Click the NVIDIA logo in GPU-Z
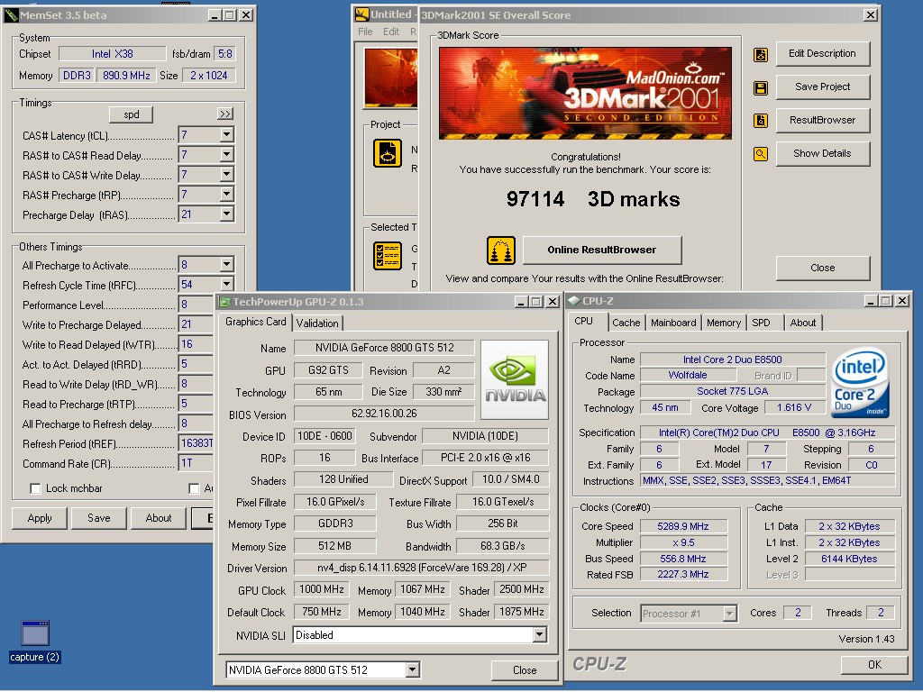This screenshot has width=923, height=692. point(515,379)
